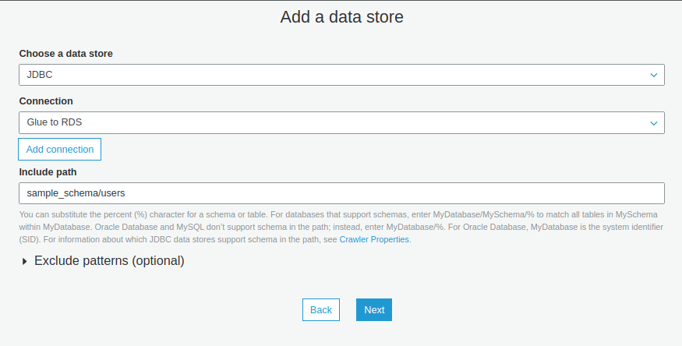Click the empty right end of the Include path box
682x346 pixels.
coord(608,193)
